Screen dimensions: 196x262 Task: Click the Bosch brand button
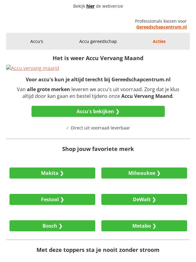(x=52, y=226)
